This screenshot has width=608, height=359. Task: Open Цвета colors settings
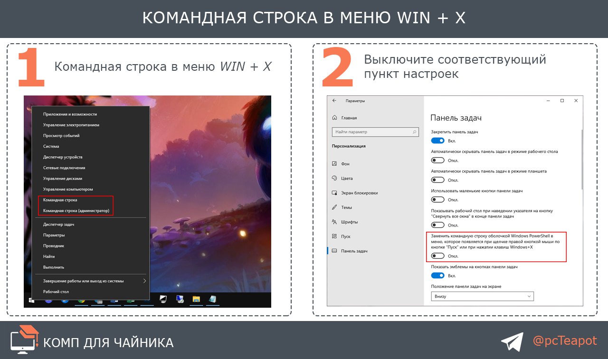coord(346,179)
